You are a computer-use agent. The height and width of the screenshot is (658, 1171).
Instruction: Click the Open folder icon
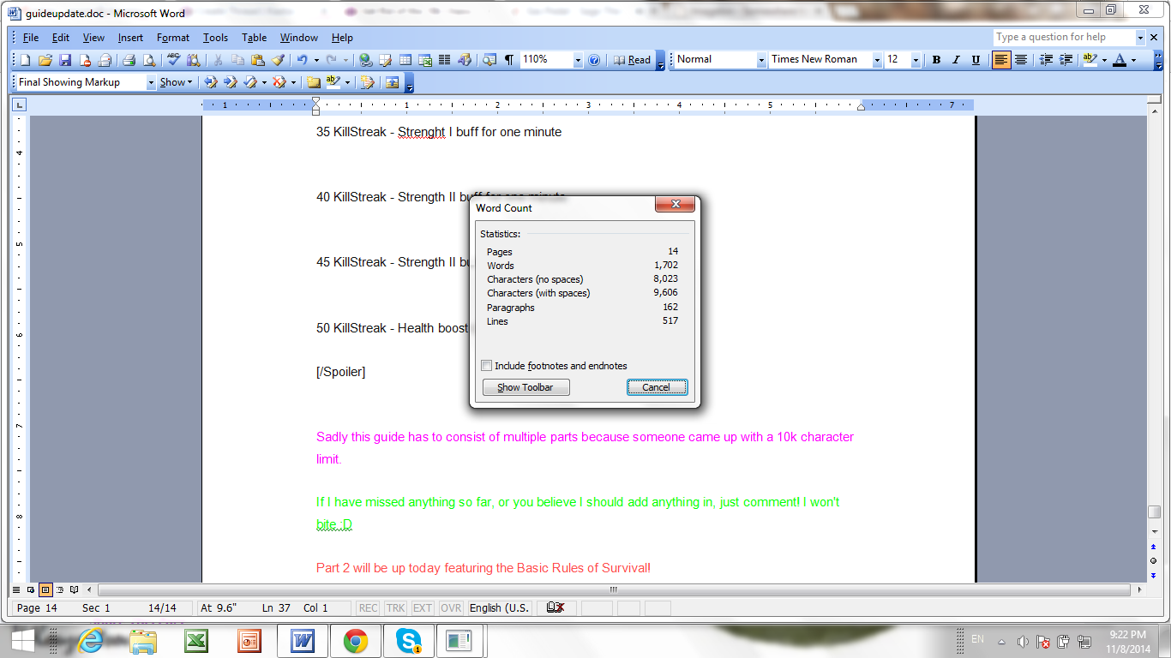point(45,60)
